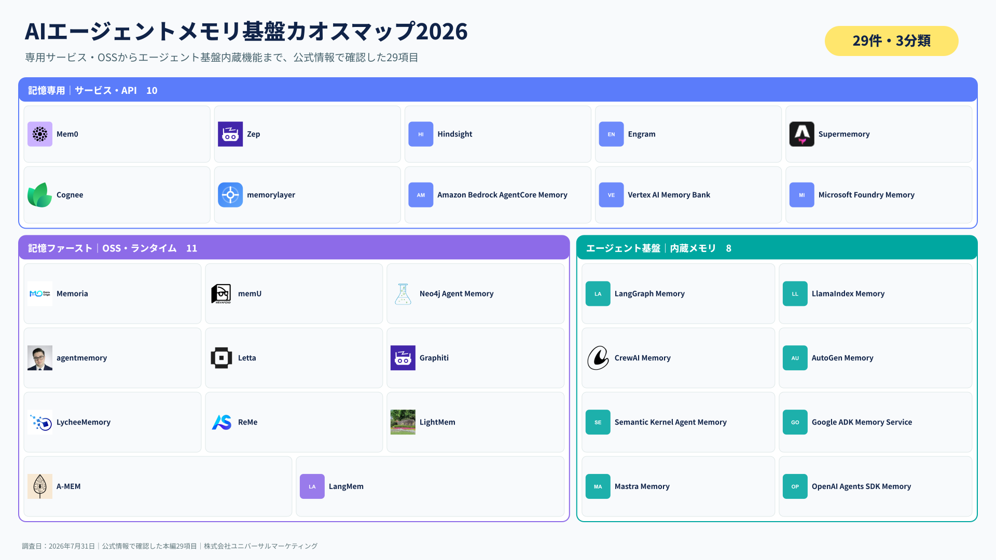Click the A-MEM name text
This screenshot has width=996, height=560.
(x=68, y=486)
